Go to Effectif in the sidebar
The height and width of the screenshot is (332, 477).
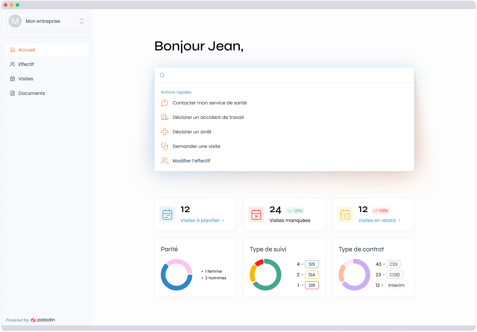[x=26, y=64]
